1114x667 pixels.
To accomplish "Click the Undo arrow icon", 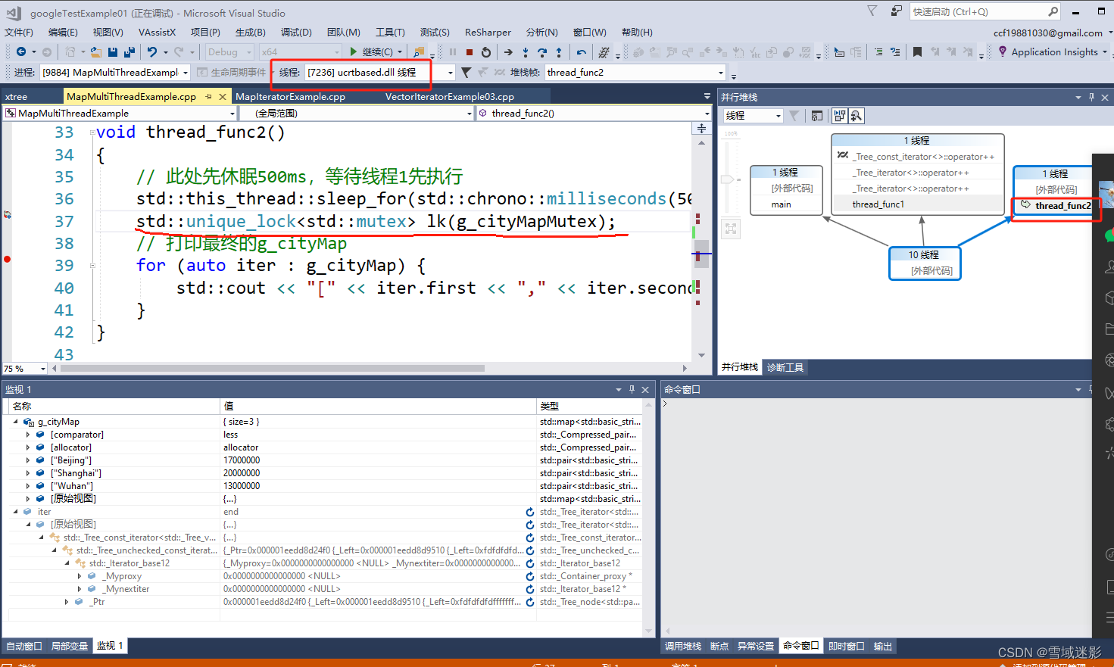I will [152, 51].
